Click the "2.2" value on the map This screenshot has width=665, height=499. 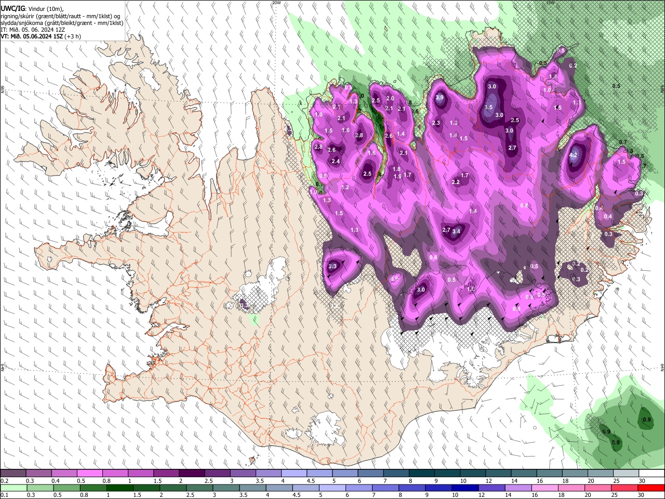[456, 182]
